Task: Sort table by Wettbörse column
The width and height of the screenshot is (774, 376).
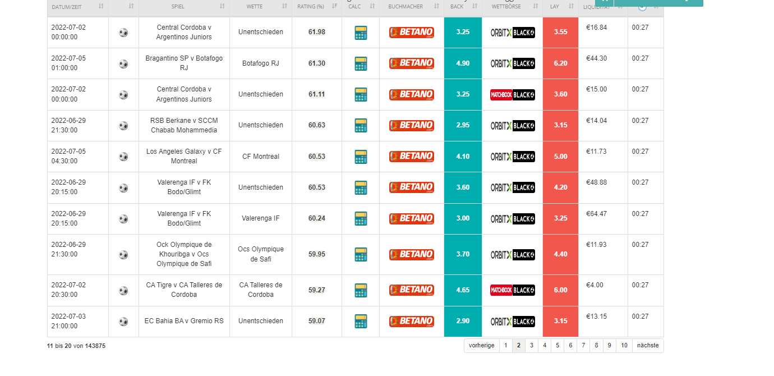Action: 512,7
